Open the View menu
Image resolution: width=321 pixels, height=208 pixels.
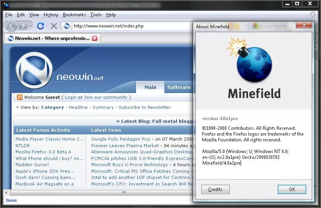[34, 15]
